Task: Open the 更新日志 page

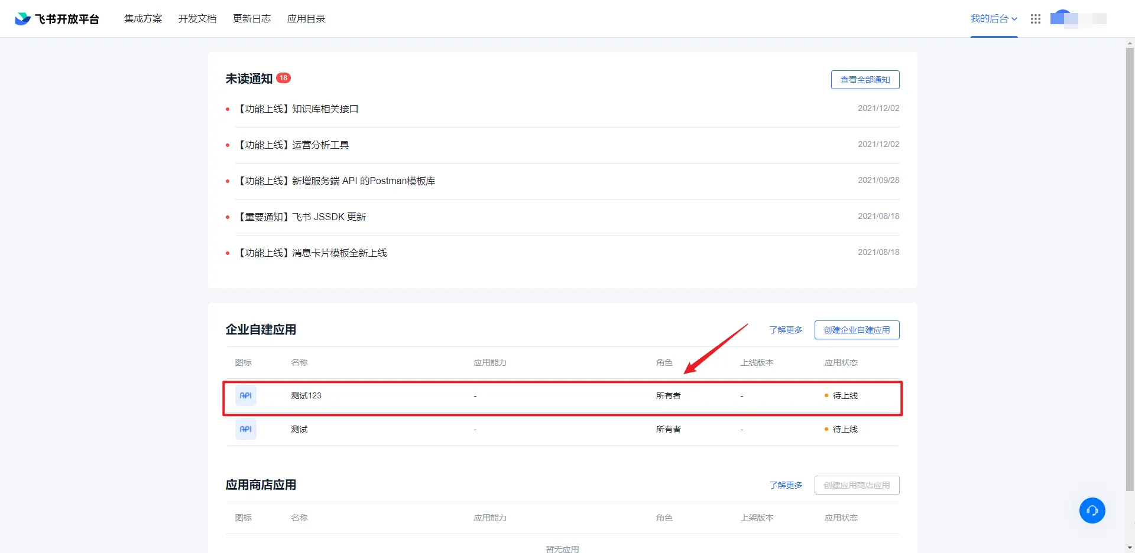Action: click(x=252, y=19)
